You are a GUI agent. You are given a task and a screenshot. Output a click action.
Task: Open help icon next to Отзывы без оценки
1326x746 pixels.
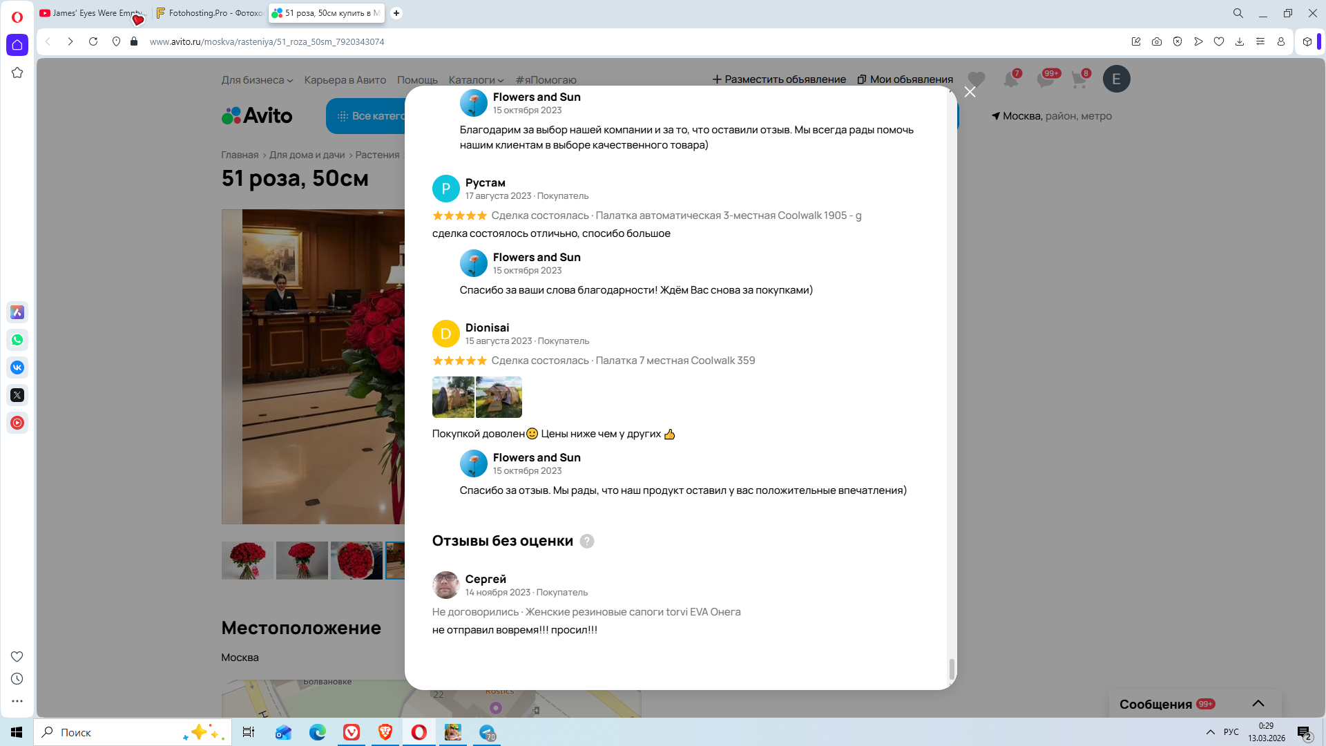pos(586,542)
